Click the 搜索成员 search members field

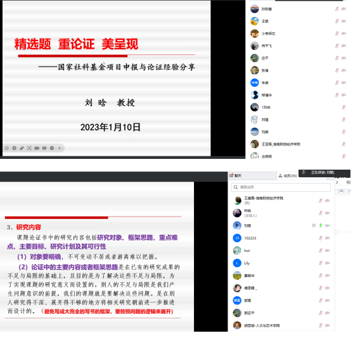(281, 187)
